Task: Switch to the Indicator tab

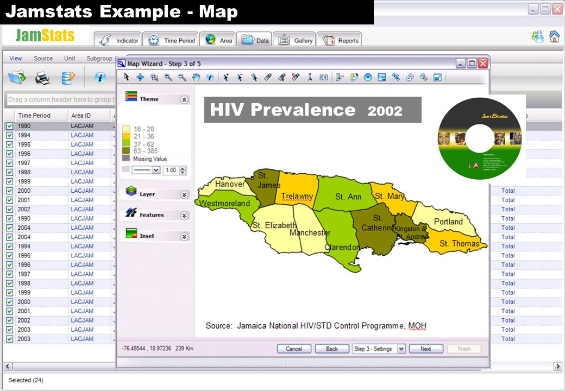Action: 118,40
